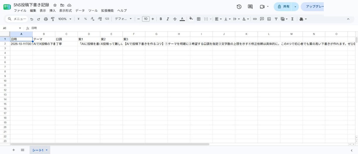
Task: Open the all sheets list icon
Action: tap(23, 150)
